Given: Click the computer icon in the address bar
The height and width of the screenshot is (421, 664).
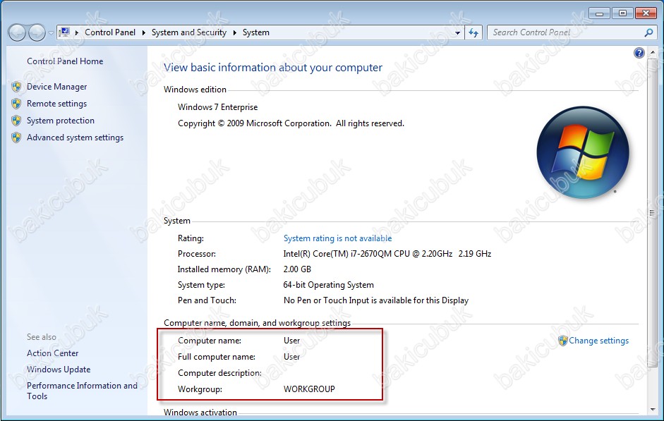Looking at the screenshot, I should pyautogui.click(x=64, y=32).
